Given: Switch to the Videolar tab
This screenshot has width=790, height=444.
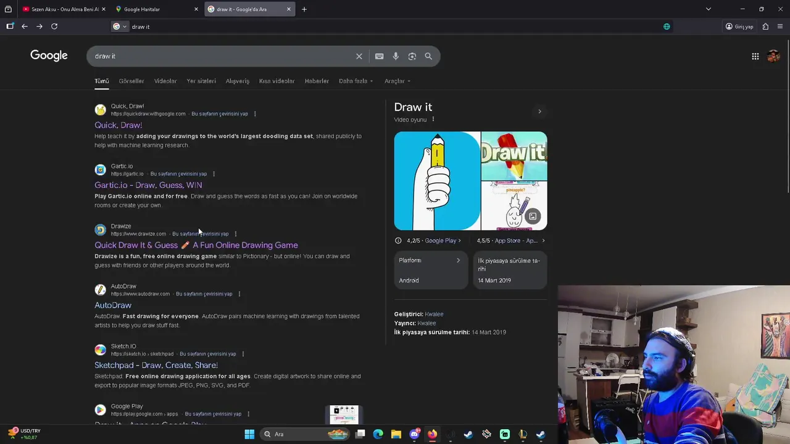Looking at the screenshot, I should [165, 81].
